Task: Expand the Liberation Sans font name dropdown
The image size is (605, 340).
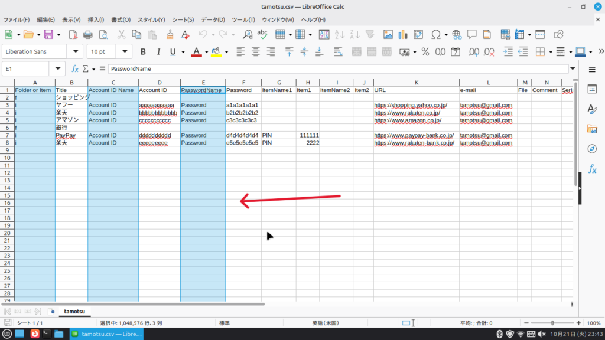Action: click(75, 52)
